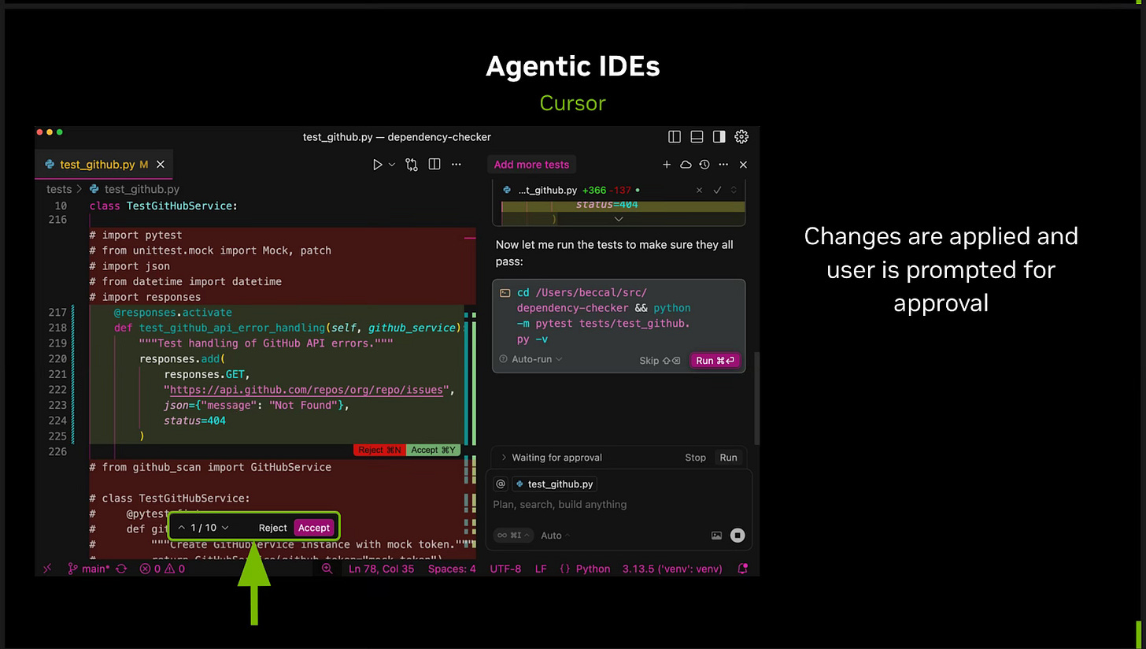Synchronize changes icon in status bar

pyautogui.click(x=121, y=569)
